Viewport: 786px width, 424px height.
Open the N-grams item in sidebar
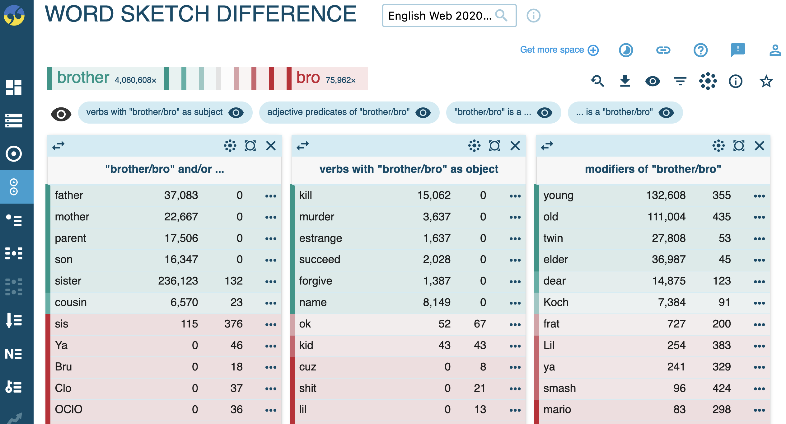[14, 354]
